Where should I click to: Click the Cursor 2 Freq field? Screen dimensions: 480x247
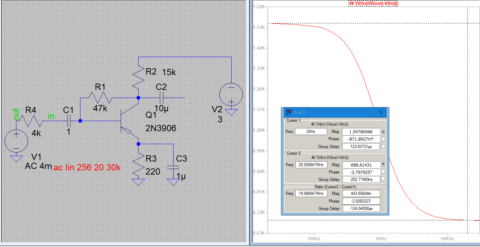[x=311, y=164]
